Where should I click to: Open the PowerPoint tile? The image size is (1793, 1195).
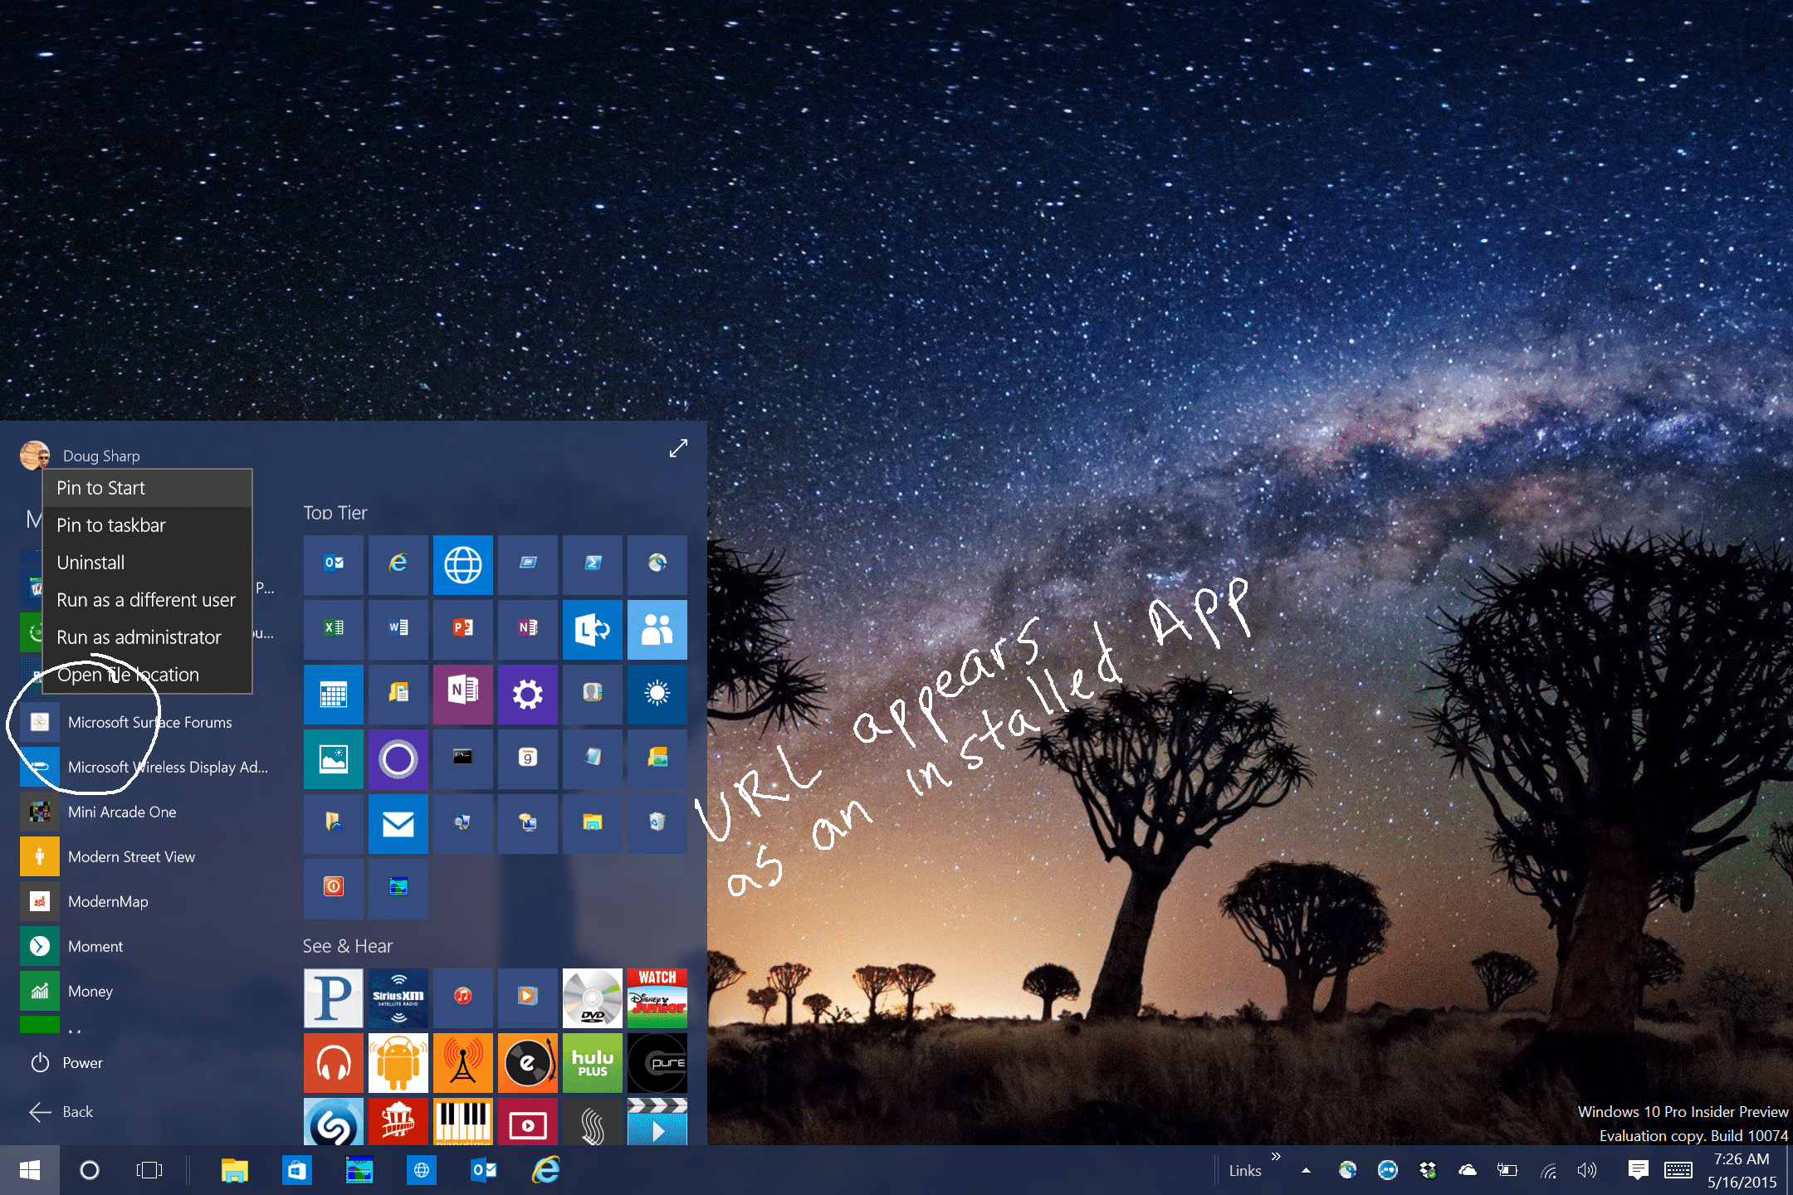coord(462,629)
